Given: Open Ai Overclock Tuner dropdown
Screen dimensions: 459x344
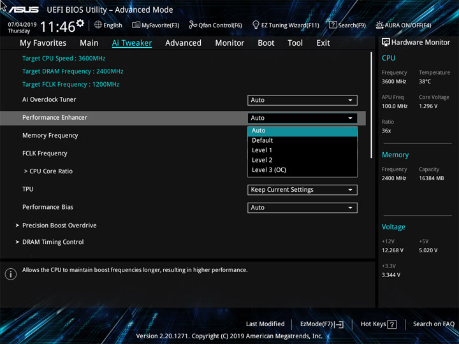Looking at the screenshot, I should click(302, 100).
